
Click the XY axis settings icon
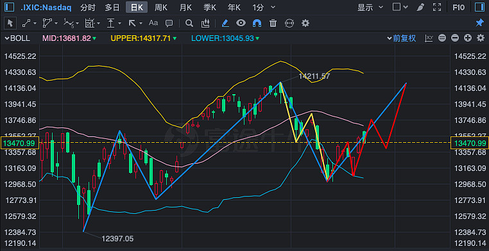pos(429,38)
